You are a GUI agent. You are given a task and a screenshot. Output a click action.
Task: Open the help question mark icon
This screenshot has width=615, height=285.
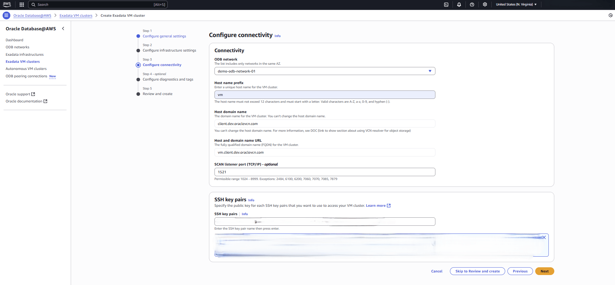472,5
